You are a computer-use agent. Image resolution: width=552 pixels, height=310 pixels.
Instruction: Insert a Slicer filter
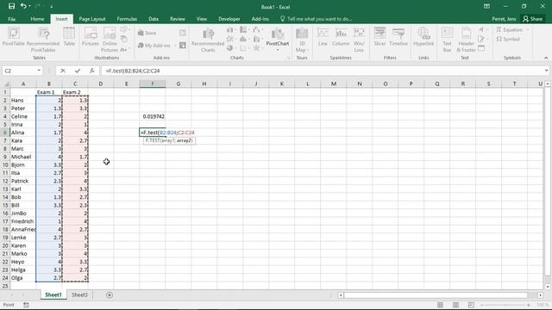pyautogui.click(x=379, y=36)
